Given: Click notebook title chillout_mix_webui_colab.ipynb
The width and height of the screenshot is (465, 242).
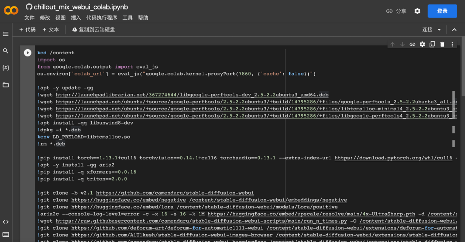Looking at the screenshot, I should [81, 7].
